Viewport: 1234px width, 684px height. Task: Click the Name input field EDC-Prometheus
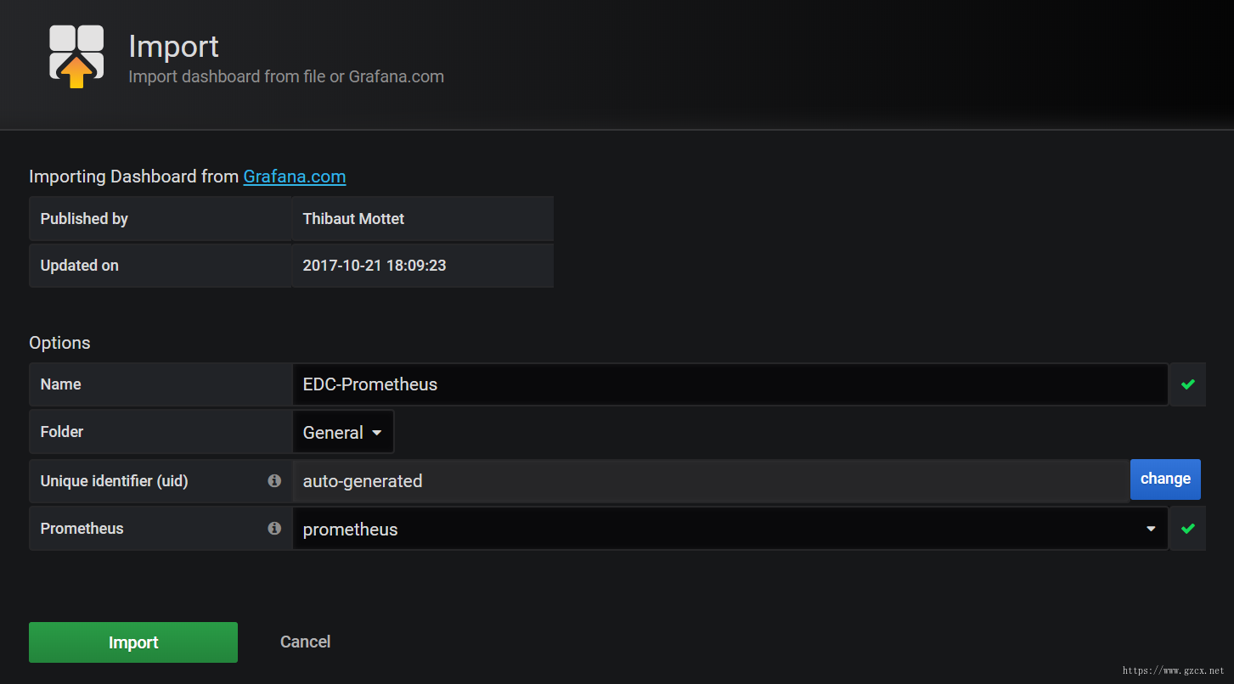click(730, 384)
